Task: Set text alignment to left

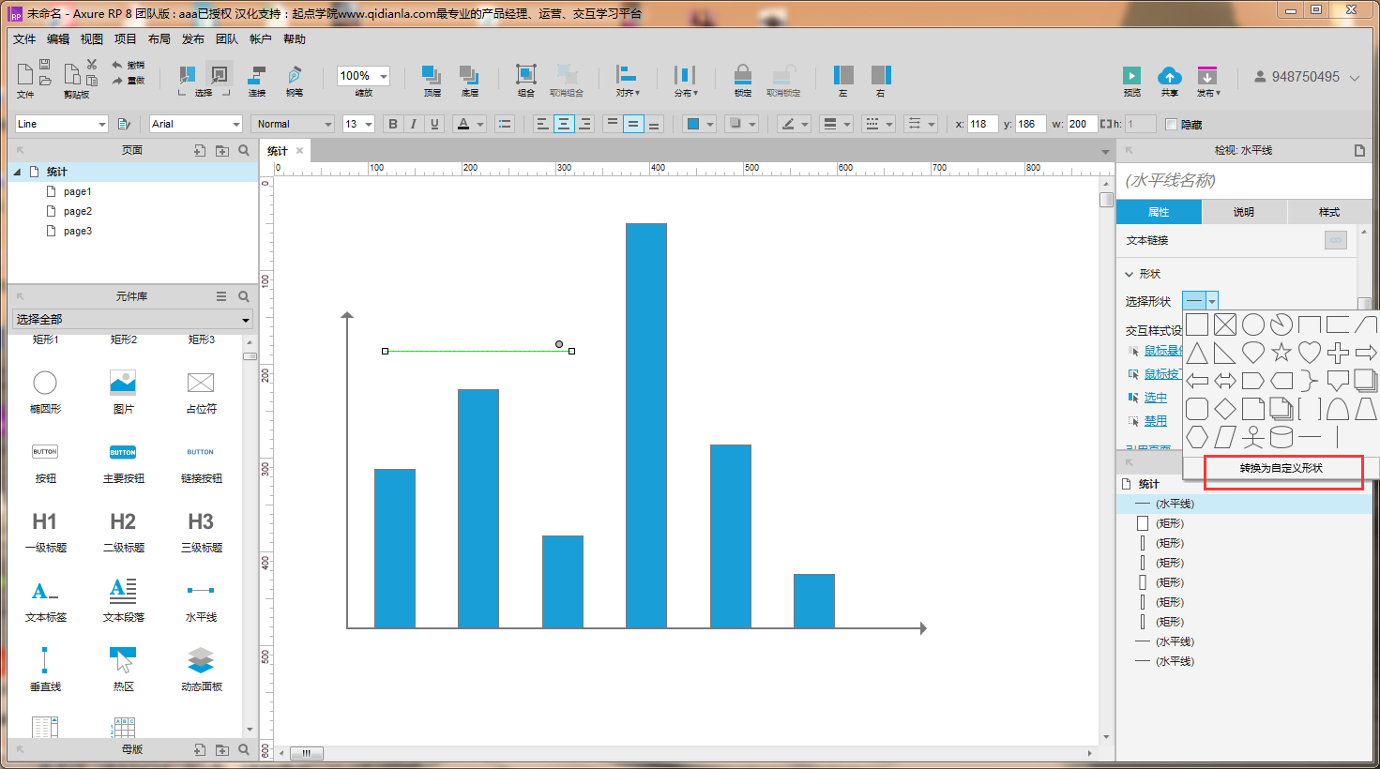Action: 541,124
